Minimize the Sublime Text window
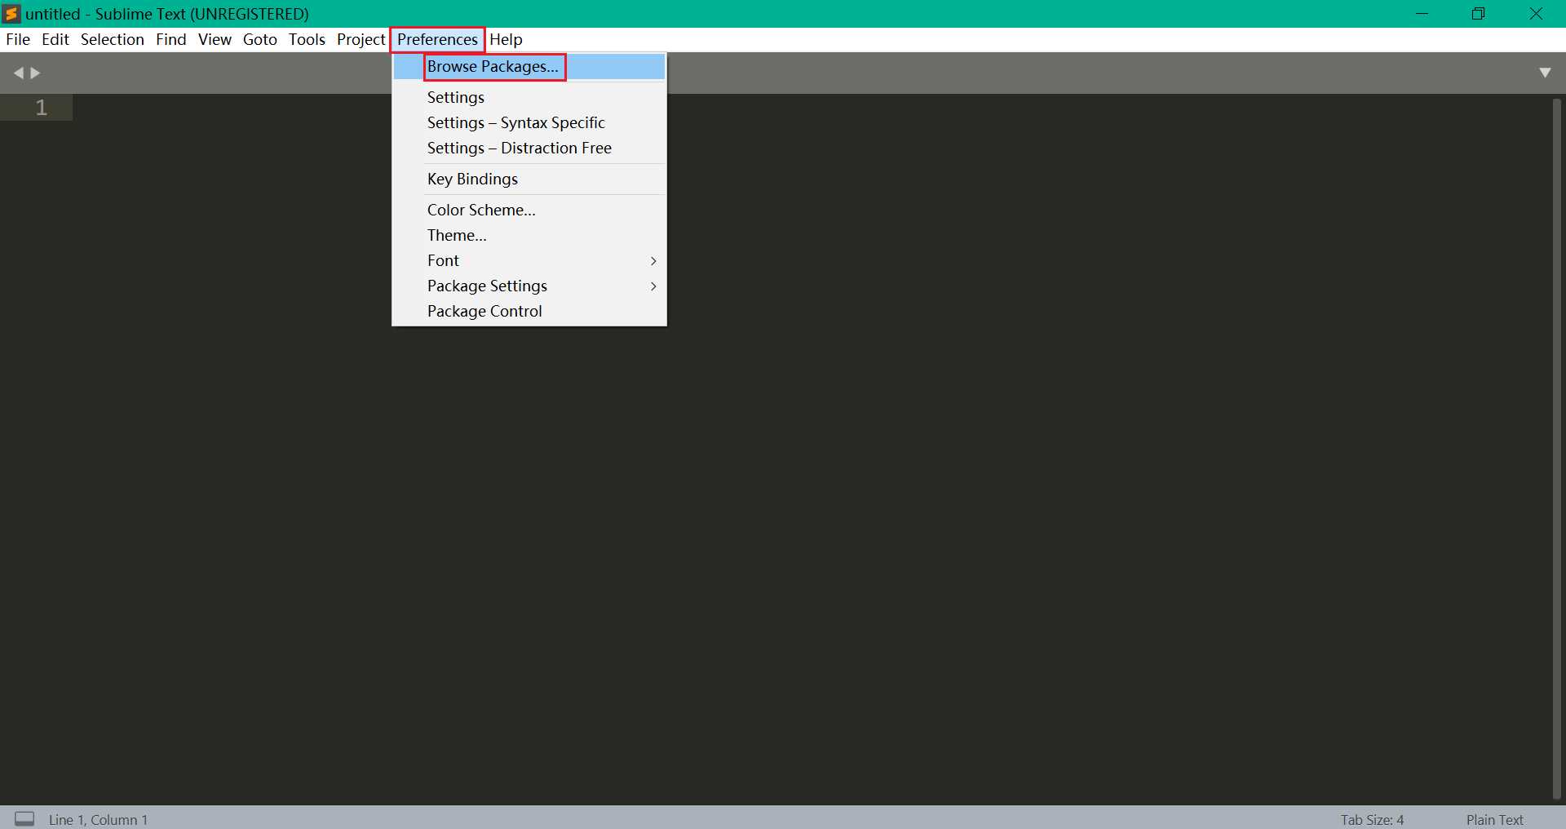The width and height of the screenshot is (1566, 829). coord(1422,14)
